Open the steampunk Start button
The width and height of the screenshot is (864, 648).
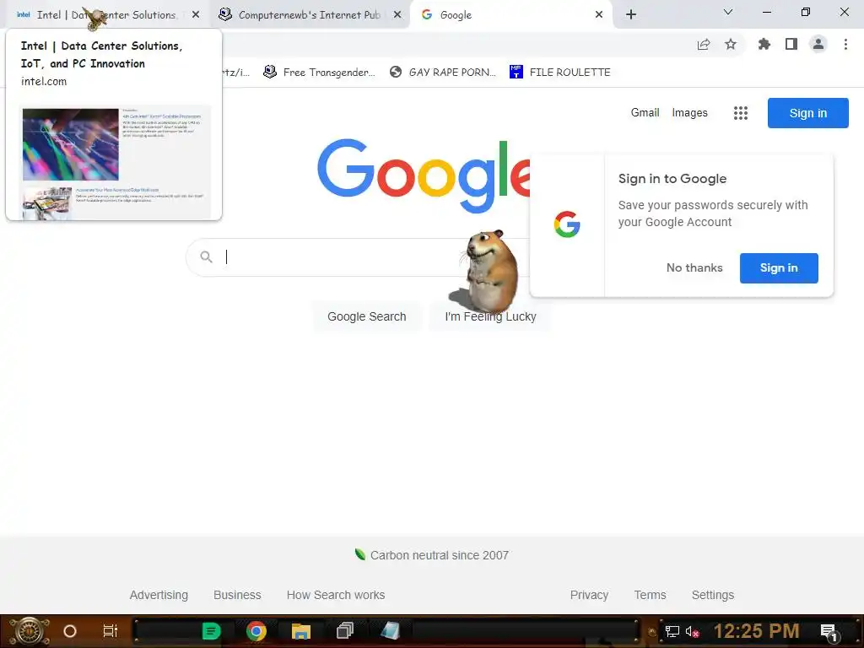[29, 631]
